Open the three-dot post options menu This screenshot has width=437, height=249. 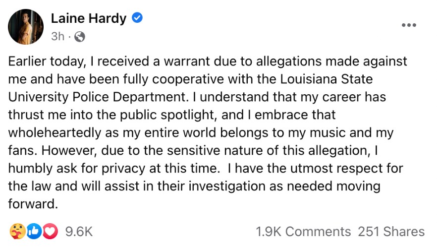tap(409, 25)
